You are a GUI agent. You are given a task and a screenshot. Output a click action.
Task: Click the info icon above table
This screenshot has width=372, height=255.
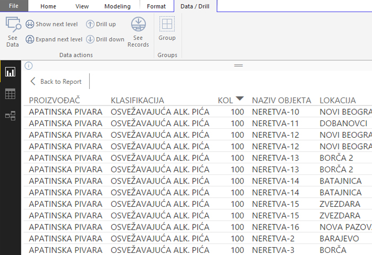[x=29, y=66]
